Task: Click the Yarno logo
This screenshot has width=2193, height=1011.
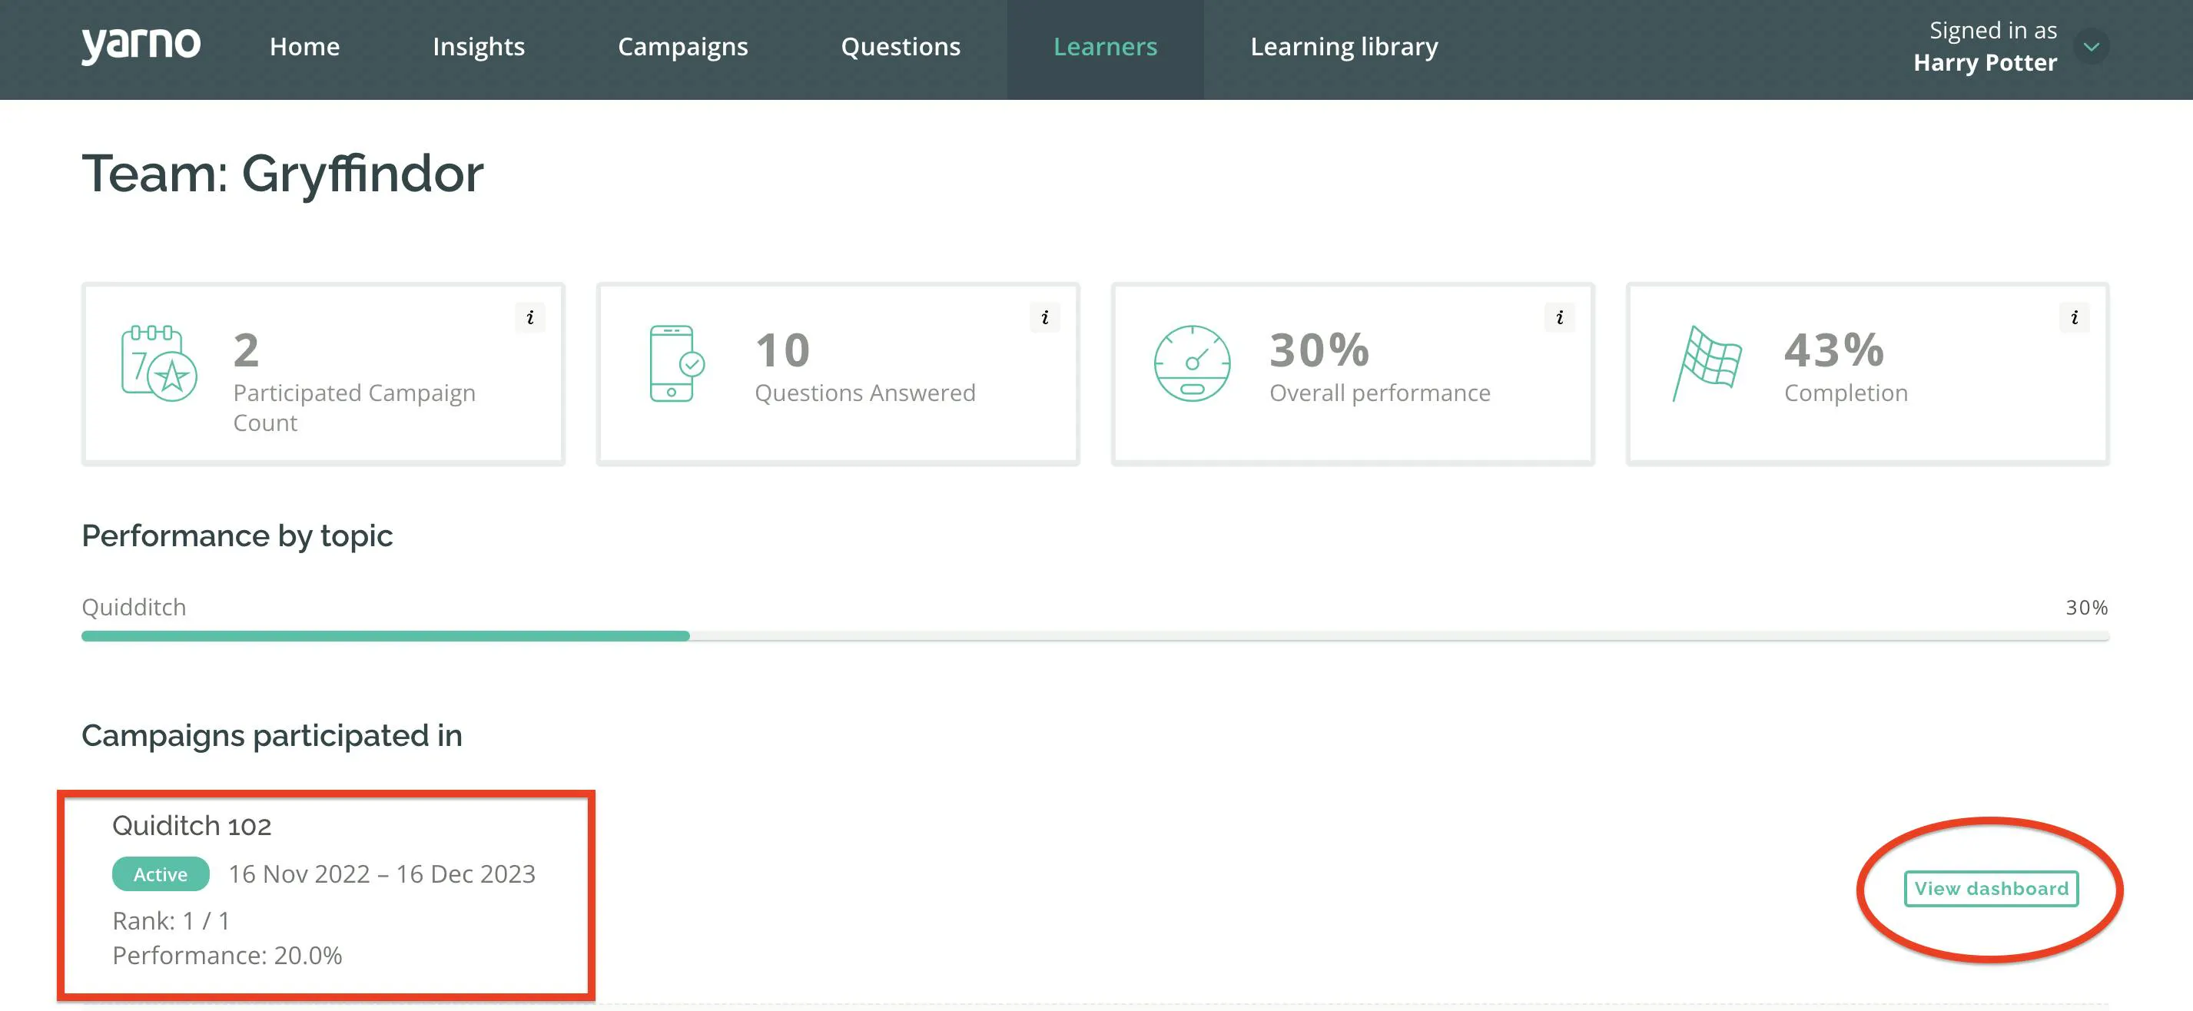Action: (141, 45)
